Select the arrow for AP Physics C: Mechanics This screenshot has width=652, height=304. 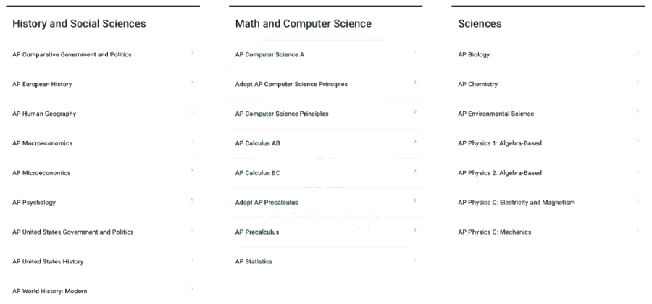[638, 230]
